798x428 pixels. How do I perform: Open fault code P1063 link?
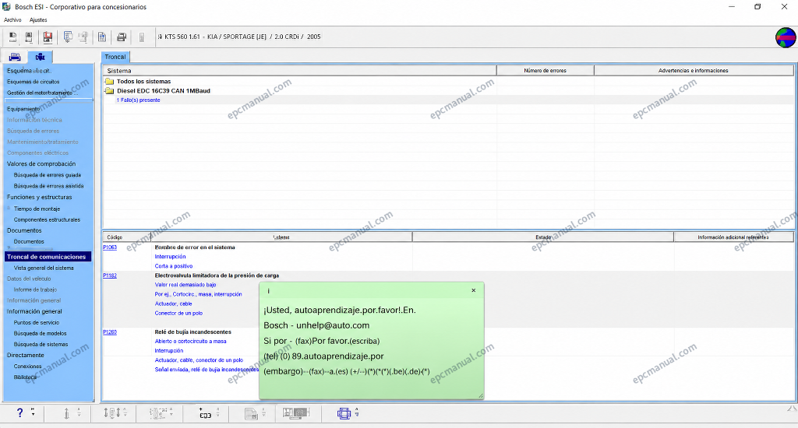pos(110,247)
